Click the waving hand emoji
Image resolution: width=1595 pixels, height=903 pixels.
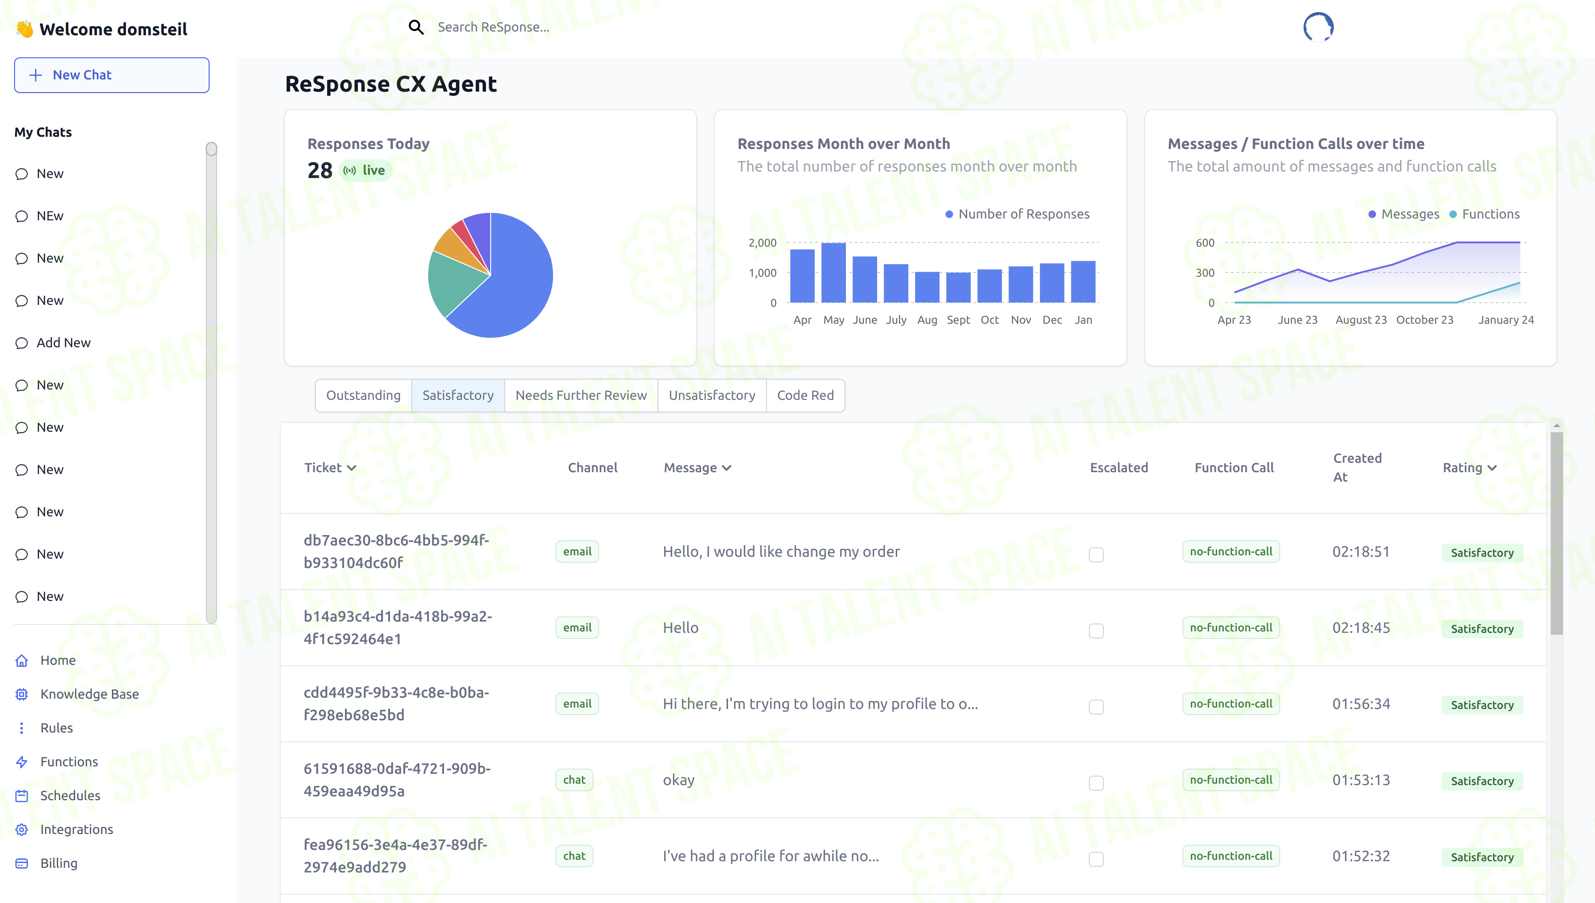[25, 29]
